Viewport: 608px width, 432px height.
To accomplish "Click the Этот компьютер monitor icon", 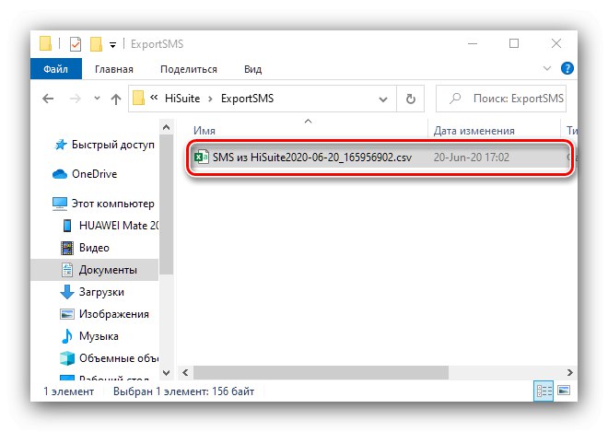I will coord(60,204).
